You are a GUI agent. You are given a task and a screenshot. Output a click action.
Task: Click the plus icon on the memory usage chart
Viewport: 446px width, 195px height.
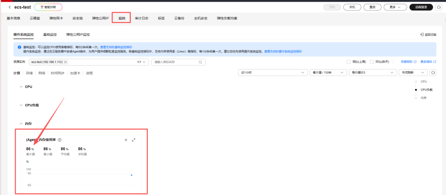126,140
